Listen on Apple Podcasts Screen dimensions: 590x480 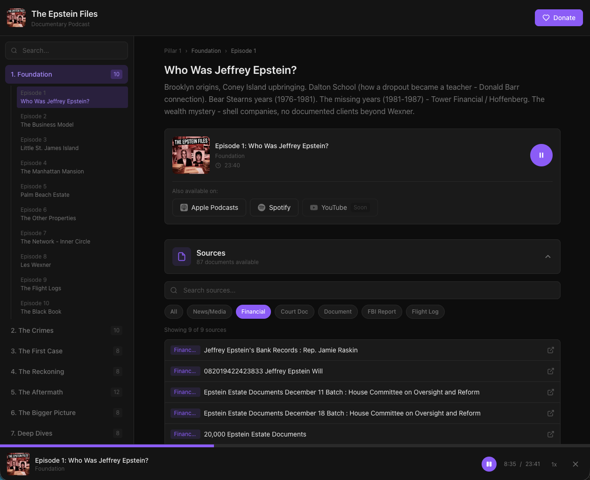tap(209, 208)
